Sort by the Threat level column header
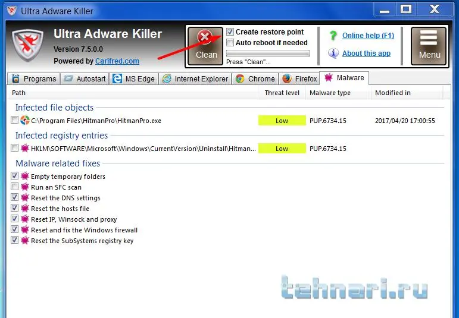The image size is (459, 318). pos(282,93)
